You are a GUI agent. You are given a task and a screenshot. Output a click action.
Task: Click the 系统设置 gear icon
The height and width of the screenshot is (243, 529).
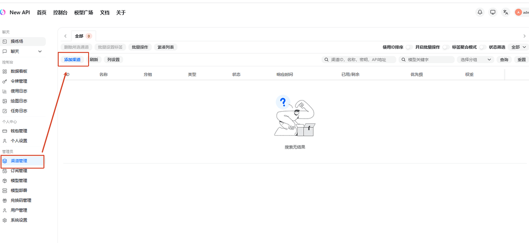tap(5, 220)
